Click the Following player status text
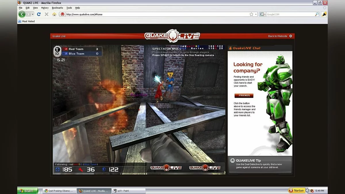The height and width of the screenshot is (194, 345). click(76, 164)
